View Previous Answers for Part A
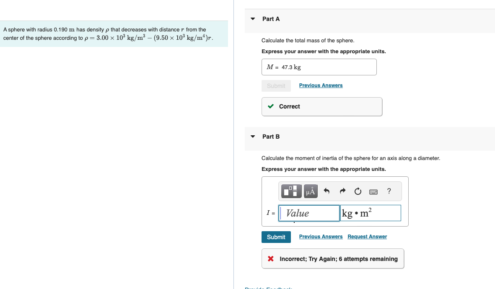 pyautogui.click(x=321, y=85)
